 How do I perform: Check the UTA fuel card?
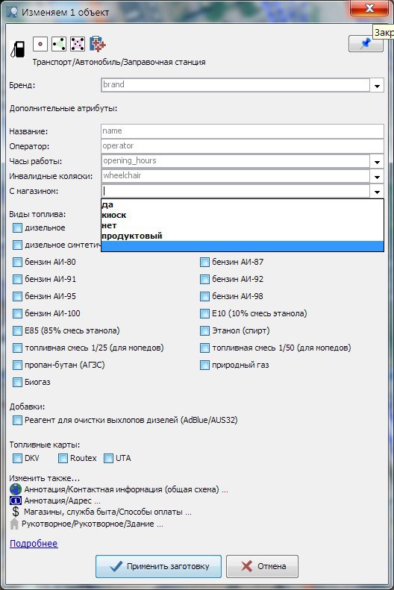(108, 458)
